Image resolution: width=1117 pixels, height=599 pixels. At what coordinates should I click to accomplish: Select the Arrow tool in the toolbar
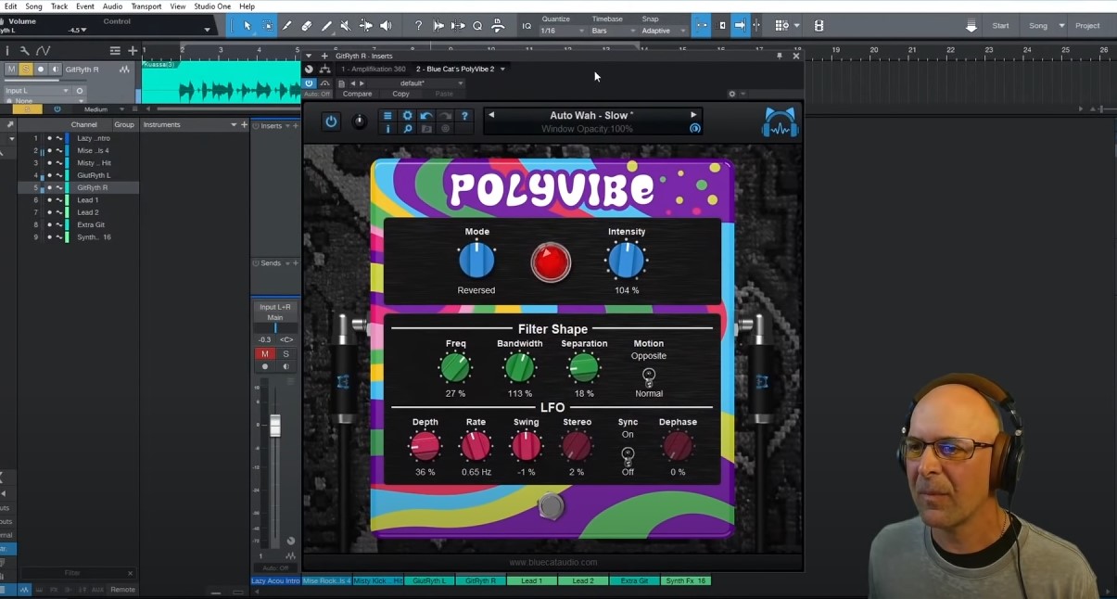[x=247, y=26]
